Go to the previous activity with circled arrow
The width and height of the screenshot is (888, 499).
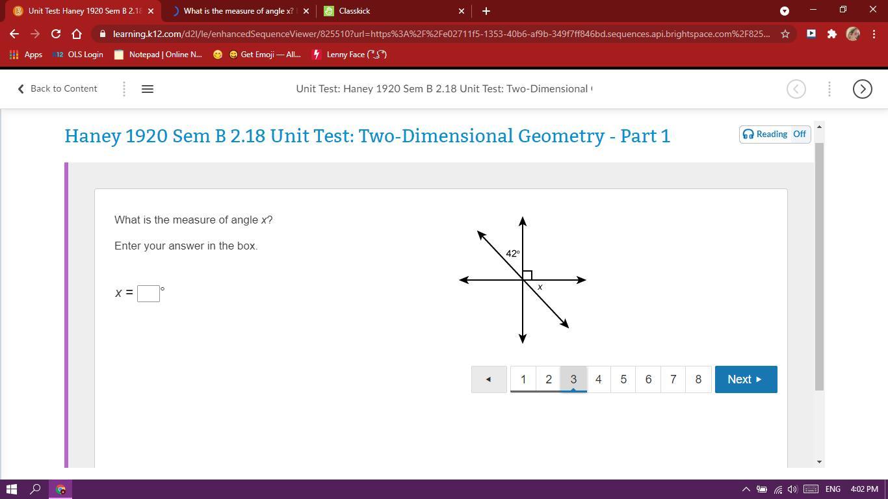(796, 89)
